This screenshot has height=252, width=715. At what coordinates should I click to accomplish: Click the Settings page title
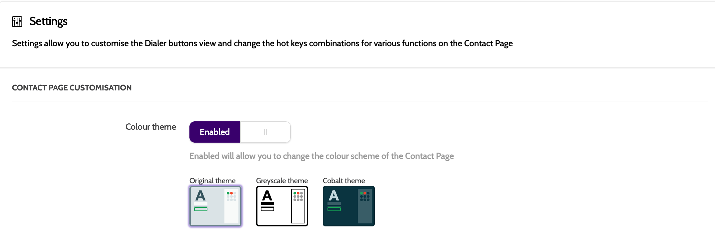pos(48,21)
